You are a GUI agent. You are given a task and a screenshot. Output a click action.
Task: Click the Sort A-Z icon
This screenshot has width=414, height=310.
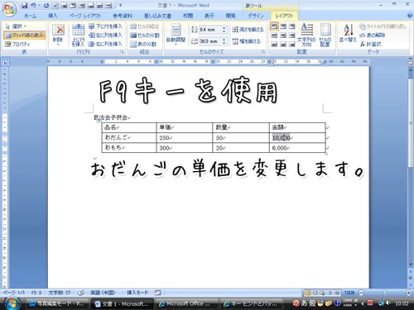click(348, 33)
